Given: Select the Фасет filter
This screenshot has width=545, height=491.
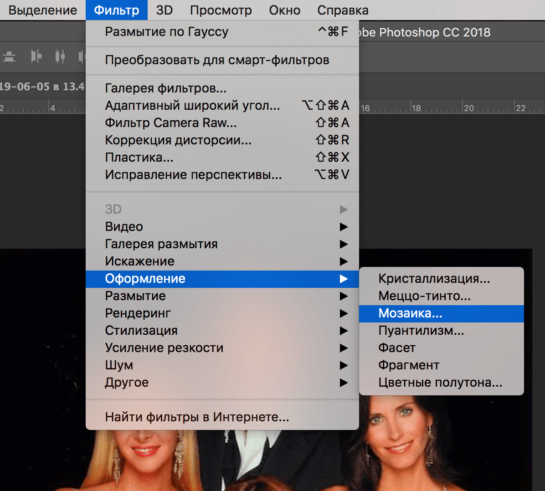Looking at the screenshot, I should [397, 348].
